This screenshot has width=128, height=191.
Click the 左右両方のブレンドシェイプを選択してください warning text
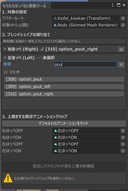(44, 178)
